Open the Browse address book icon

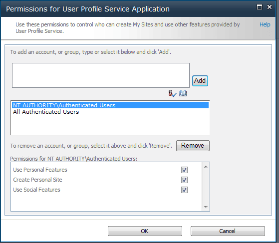(183, 93)
